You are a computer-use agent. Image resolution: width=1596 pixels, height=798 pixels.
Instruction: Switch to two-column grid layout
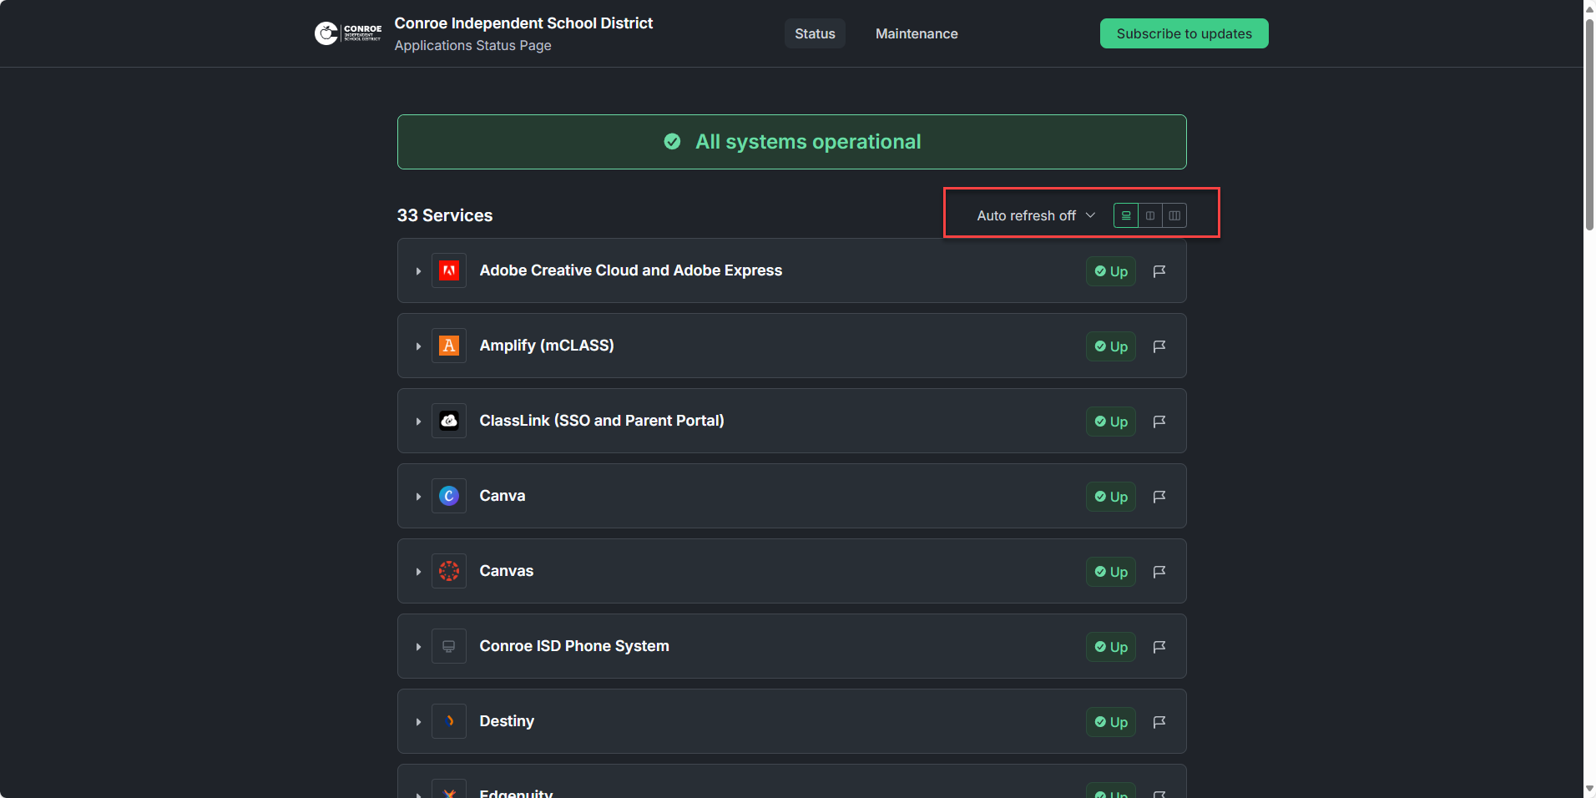click(x=1150, y=215)
